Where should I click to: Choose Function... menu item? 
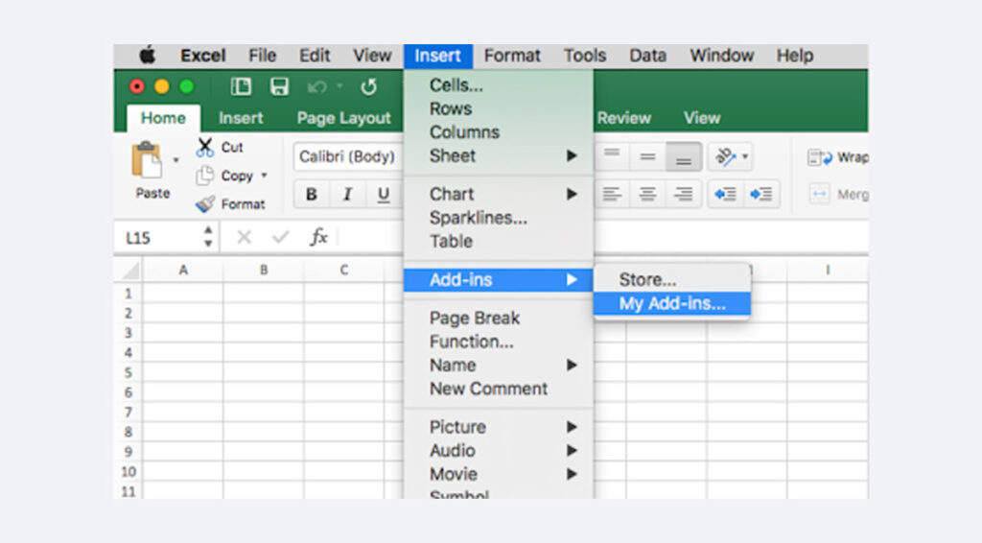coord(499,342)
